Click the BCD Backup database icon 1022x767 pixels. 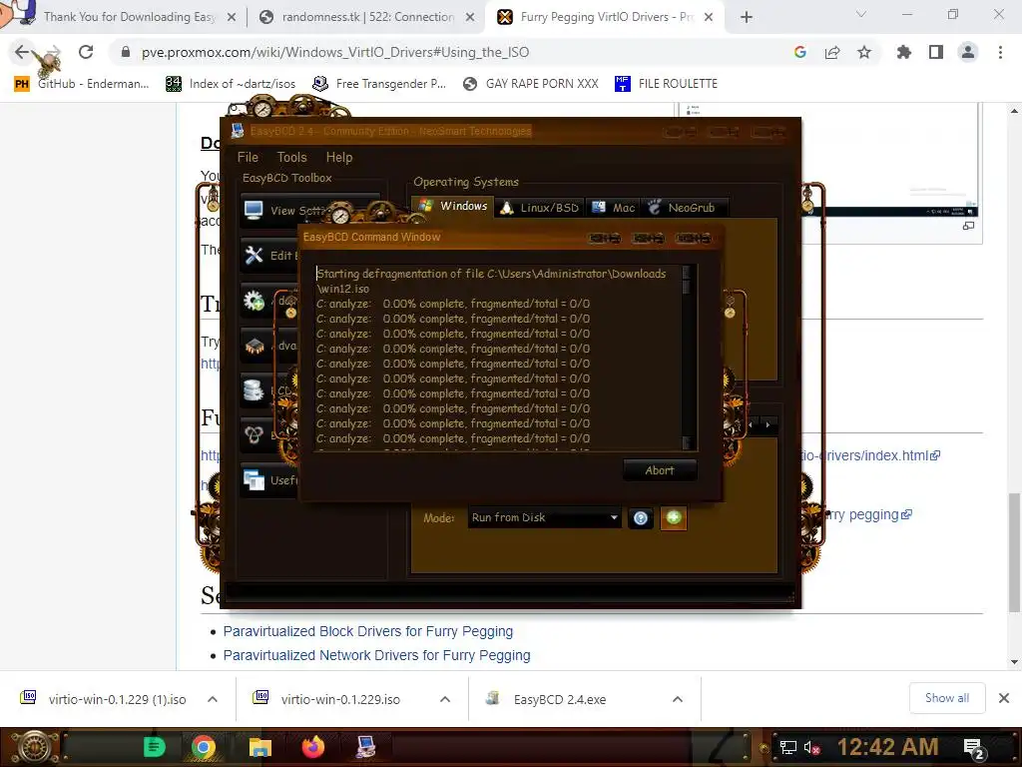[253, 390]
